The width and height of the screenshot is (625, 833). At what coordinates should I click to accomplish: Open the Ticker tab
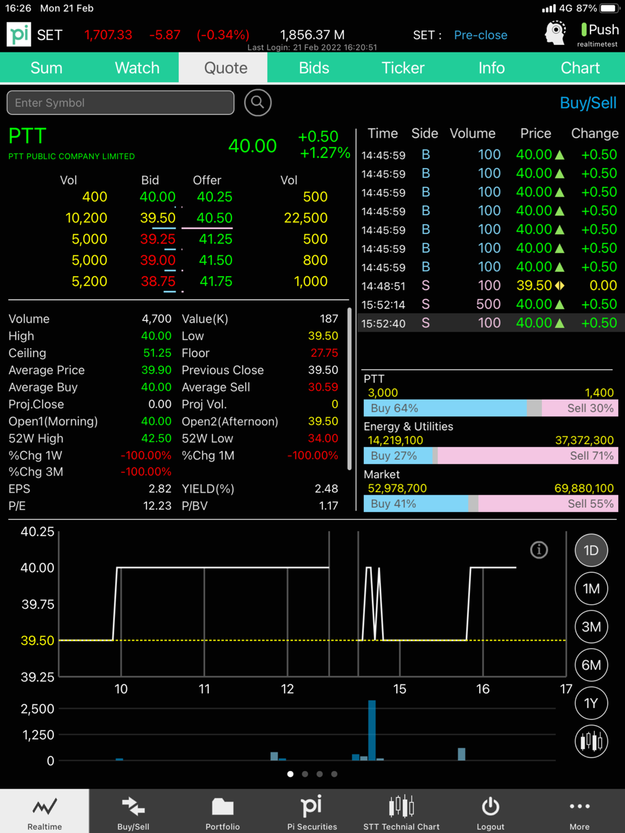point(402,67)
